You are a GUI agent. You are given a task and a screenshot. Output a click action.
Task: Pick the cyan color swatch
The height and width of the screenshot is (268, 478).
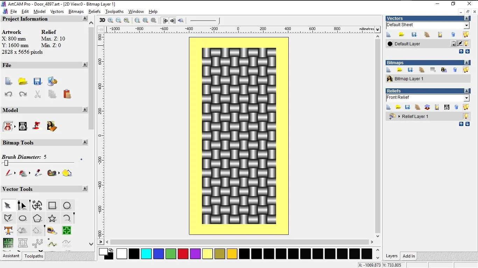pos(146,254)
